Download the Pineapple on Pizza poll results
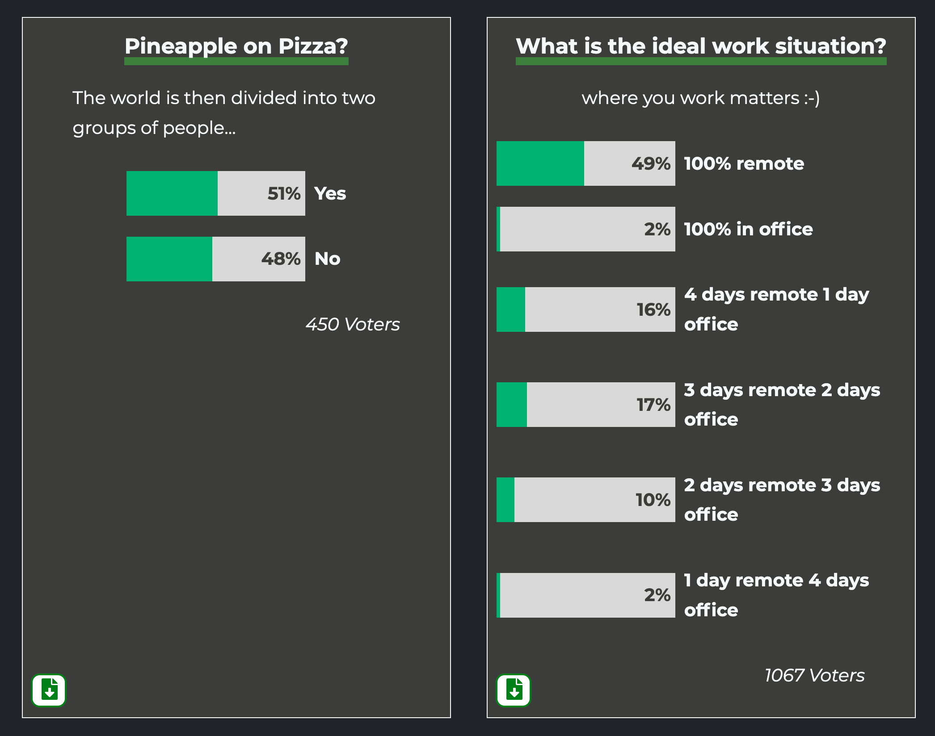The image size is (935, 736). click(49, 690)
